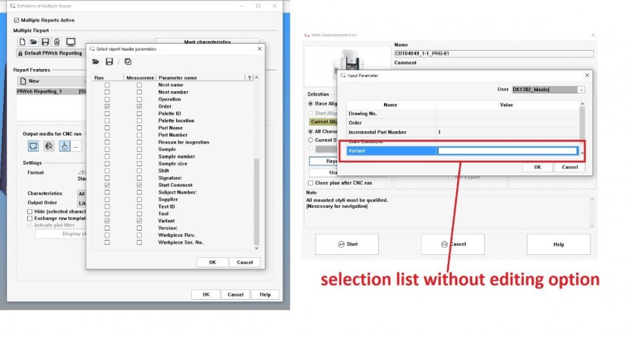The image size is (633, 337).
Task: Click Cancel in Start Measurement Plan window
Action: click(452, 244)
